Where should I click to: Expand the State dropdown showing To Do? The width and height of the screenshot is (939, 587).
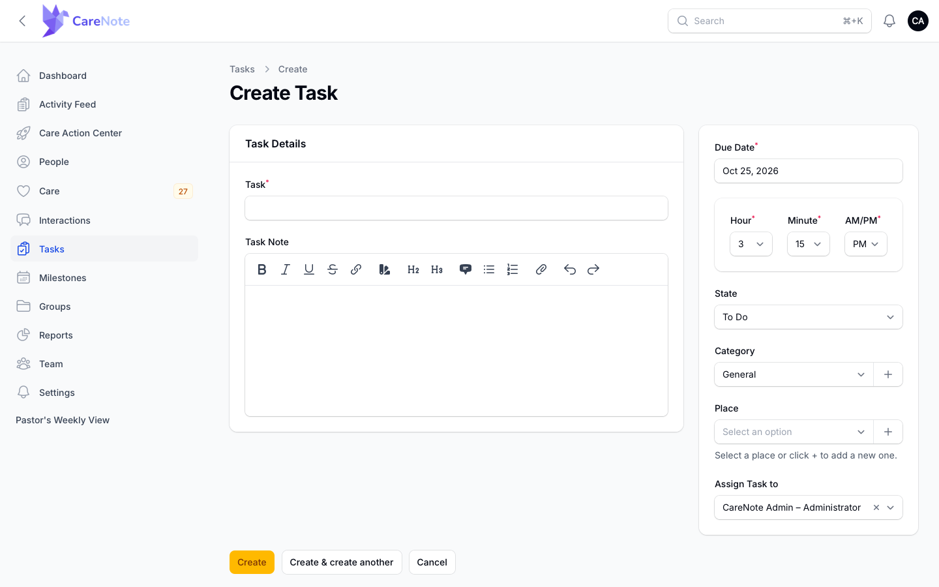[x=809, y=317]
